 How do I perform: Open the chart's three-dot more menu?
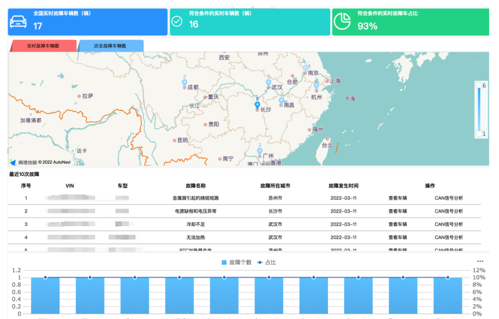(x=480, y=261)
